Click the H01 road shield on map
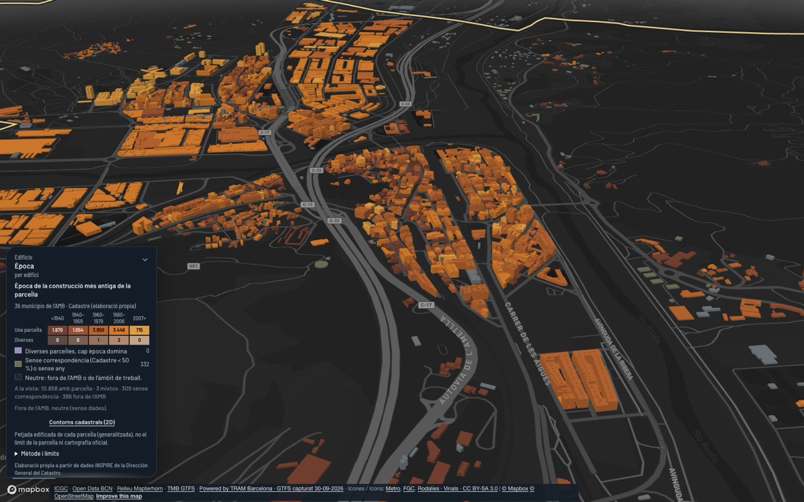The height and width of the screenshot is (502, 804). (x=193, y=266)
